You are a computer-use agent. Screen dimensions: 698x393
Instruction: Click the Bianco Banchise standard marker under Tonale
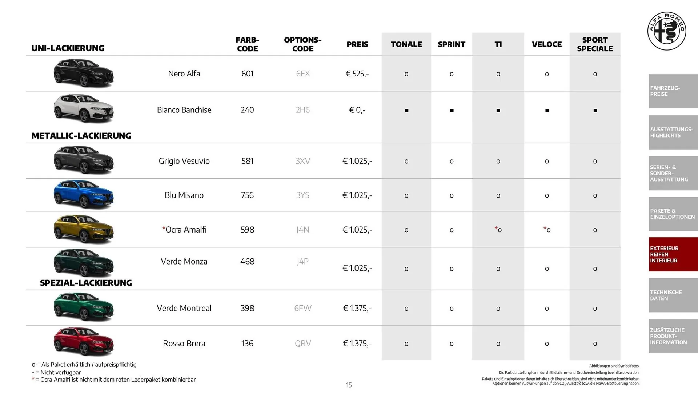[406, 111]
